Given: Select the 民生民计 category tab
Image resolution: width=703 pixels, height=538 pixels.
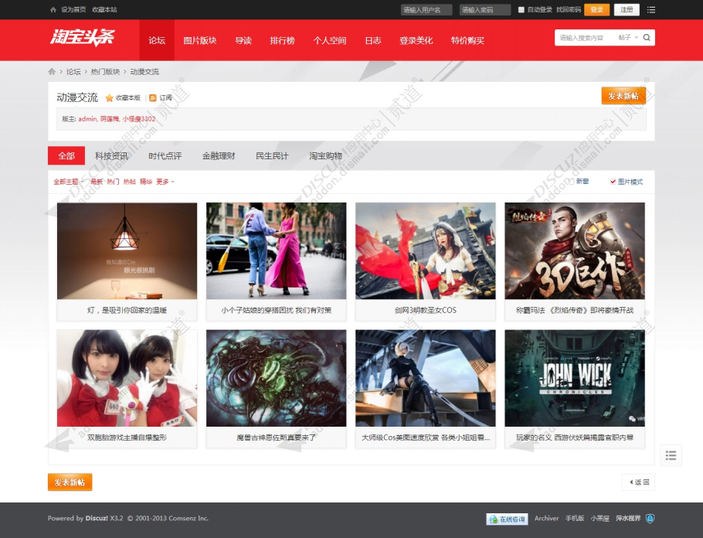Looking at the screenshot, I should [x=272, y=155].
